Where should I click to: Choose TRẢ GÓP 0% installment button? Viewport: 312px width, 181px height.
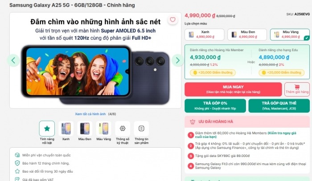[215, 105]
